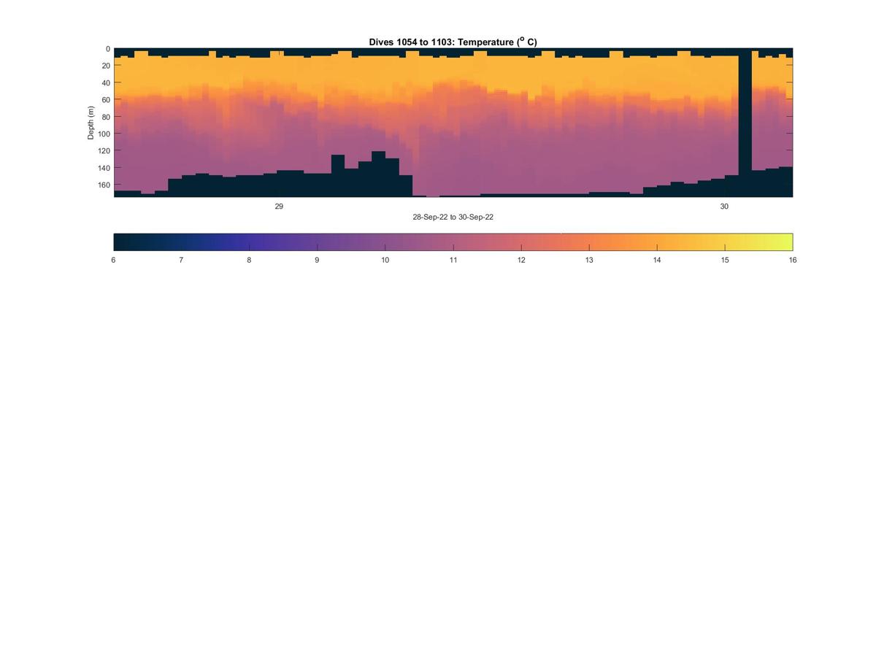Click the colorbar at 12 degrees

pyautogui.click(x=521, y=242)
